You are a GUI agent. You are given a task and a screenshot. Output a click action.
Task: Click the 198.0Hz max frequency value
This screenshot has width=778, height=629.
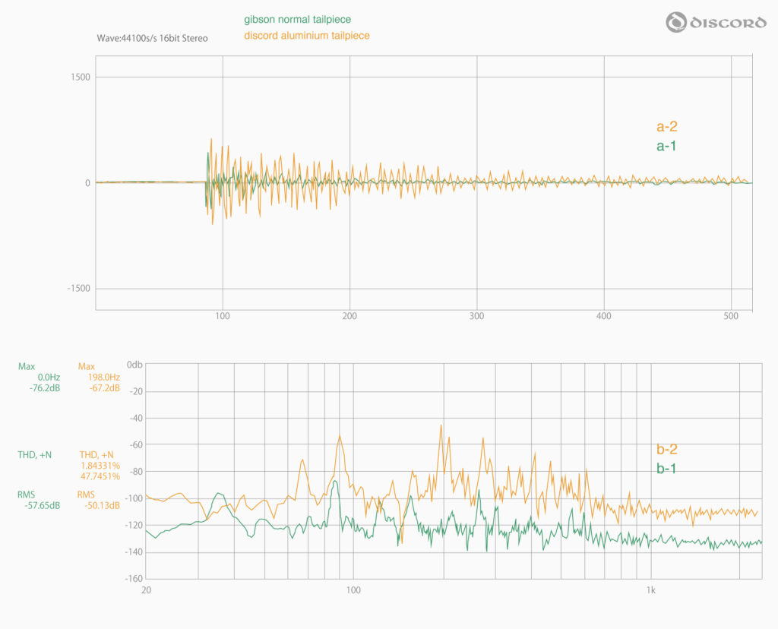point(104,377)
